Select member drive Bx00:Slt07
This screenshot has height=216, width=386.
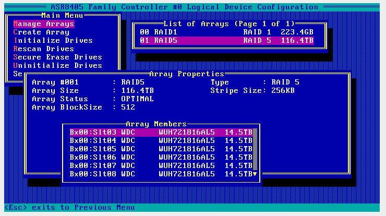pos(161,165)
